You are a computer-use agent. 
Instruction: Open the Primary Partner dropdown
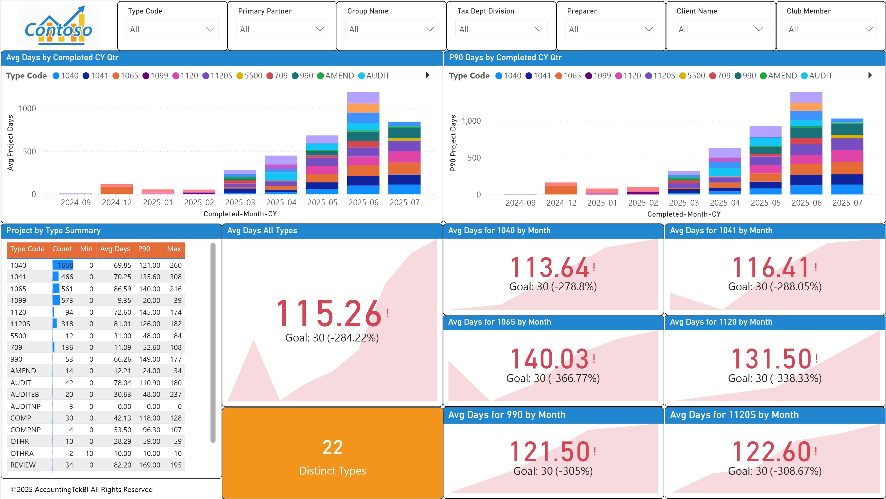(x=282, y=29)
